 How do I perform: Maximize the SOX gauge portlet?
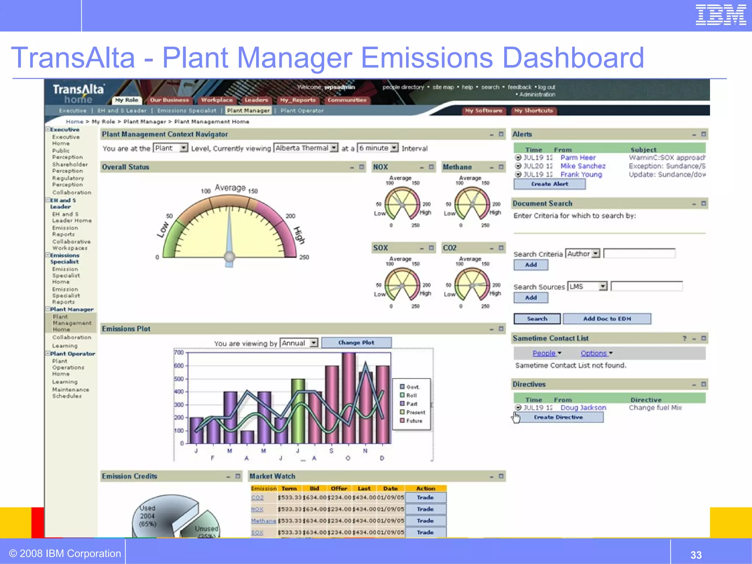[431, 248]
